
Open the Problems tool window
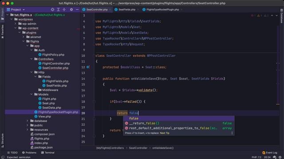click(x=29, y=152)
